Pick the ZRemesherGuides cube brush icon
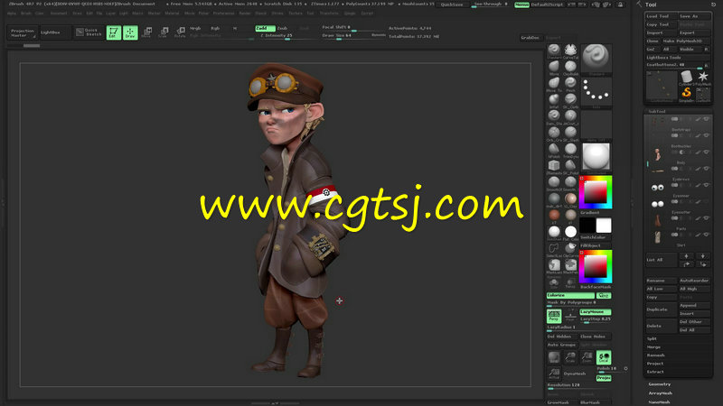This screenshot has width=723, height=406. (x=554, y=167)
